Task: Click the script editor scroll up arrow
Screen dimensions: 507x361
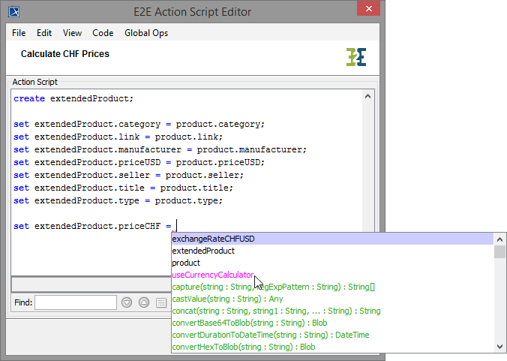Action: [368, 96]
